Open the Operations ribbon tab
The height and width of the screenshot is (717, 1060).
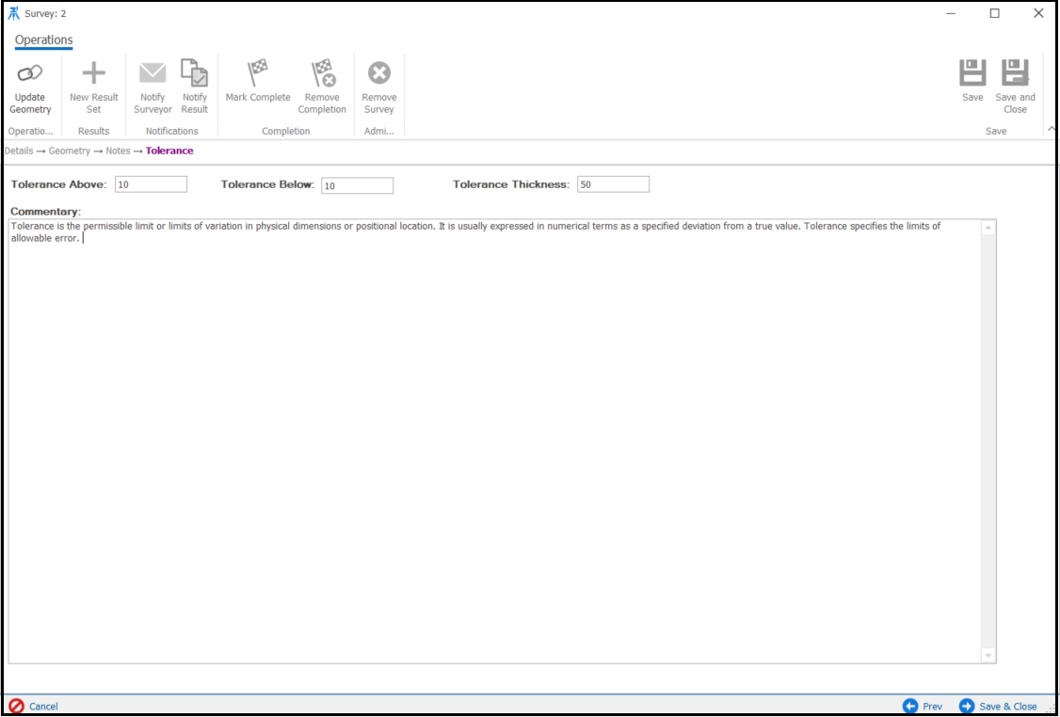click(x=43, y=40)
